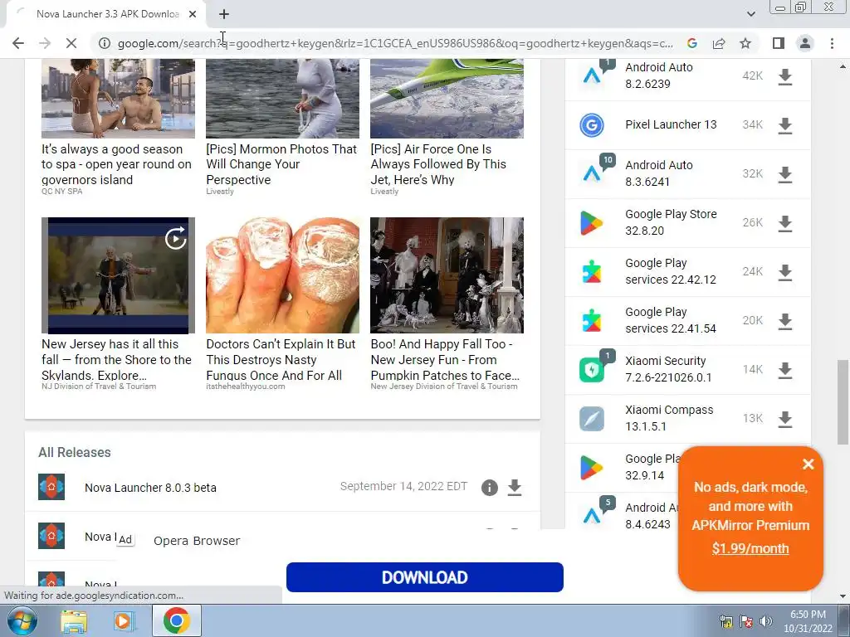Download Google Play services 22.41.54 arrow icon
This screenshot has height=637, width=850.
point(785,321)
